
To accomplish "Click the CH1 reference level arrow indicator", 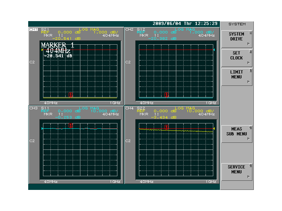I will click(x=42, y=50).
